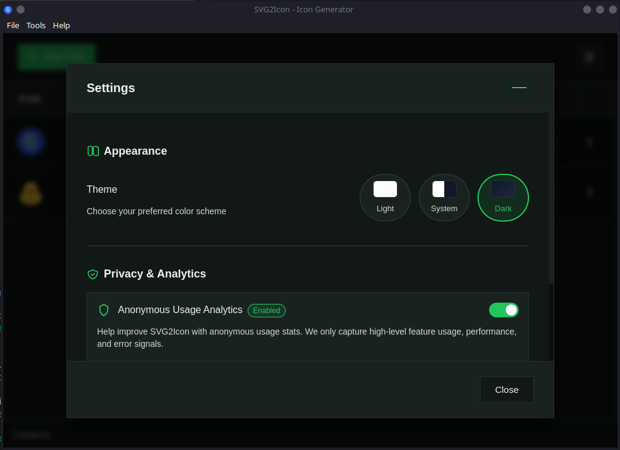The width and height of the screenshot is (620, 450).
Task: Click the Enabled badge
Action: pyautogui.click(x=266, y=310)
